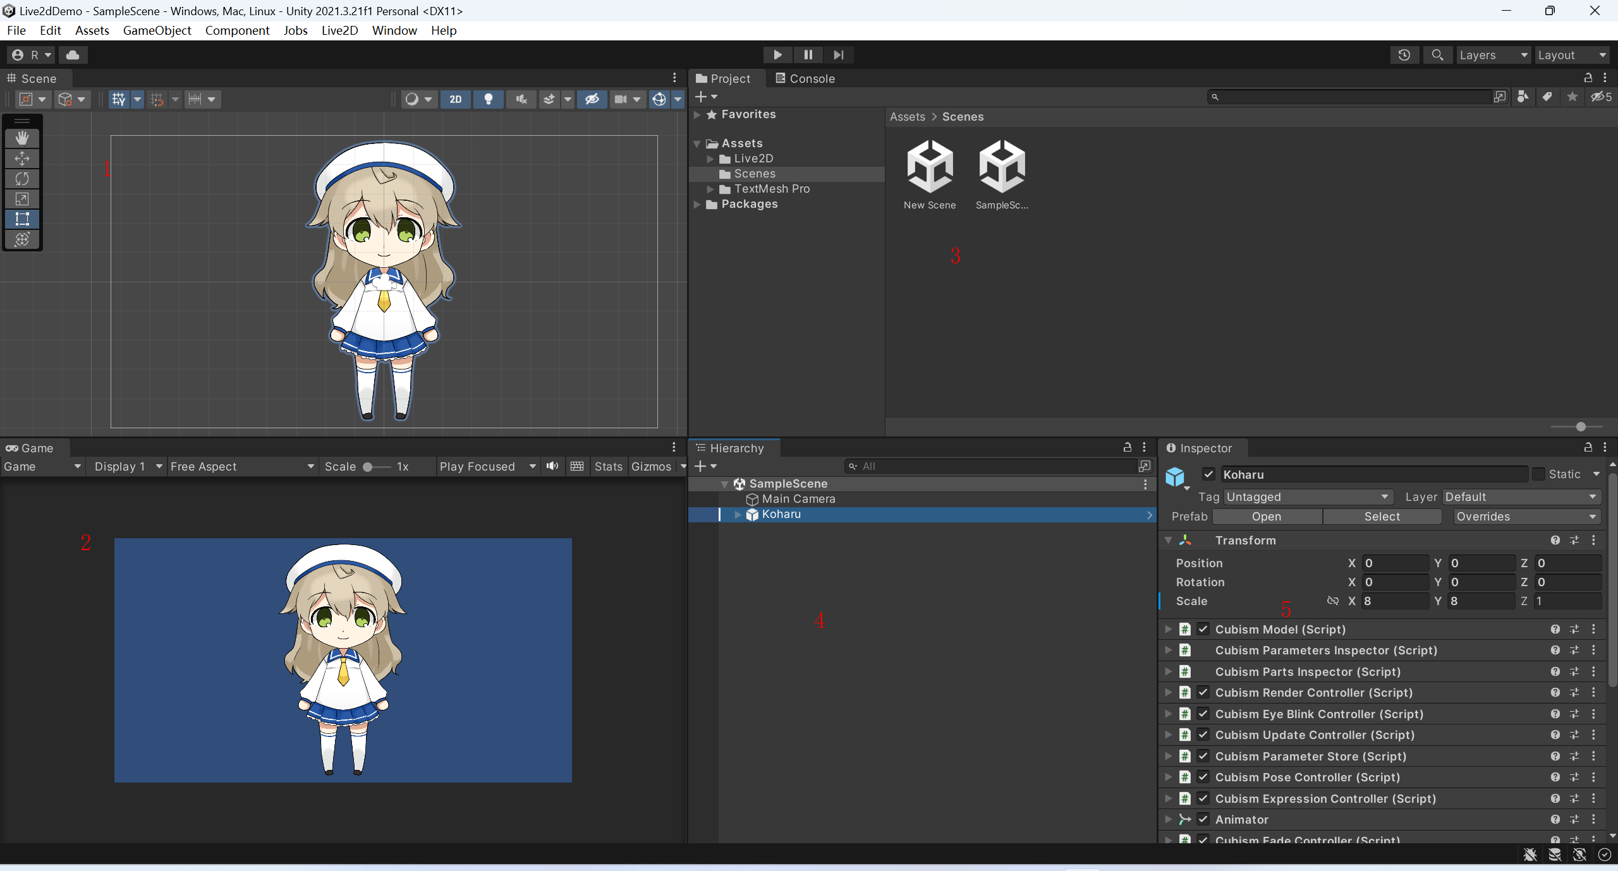Toggle grid visibility icon in Scene toolbar
1618x871 pixels.
pyautogui.click(x=119, y=99)
